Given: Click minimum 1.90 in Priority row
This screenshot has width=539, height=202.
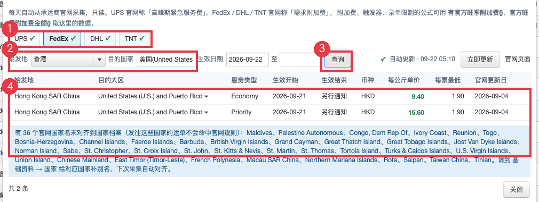Looking at the screenshot, I should click(x=458, y=112).
